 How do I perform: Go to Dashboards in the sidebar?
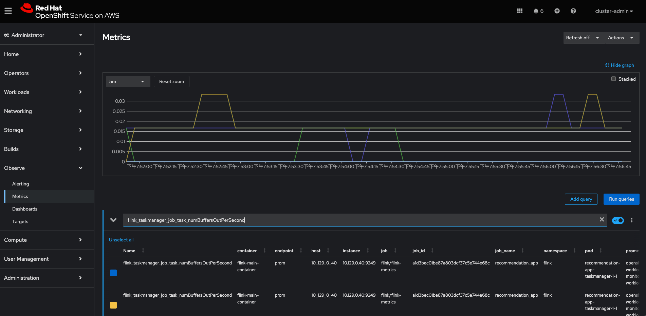coord(25,209)
